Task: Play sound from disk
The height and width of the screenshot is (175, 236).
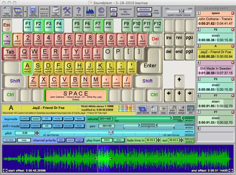Action: (119, 140)
